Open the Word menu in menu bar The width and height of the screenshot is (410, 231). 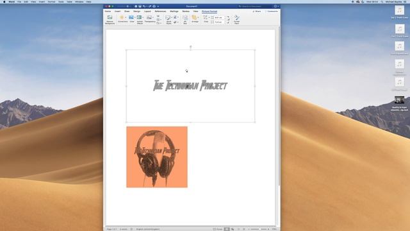tap(12, 1)
